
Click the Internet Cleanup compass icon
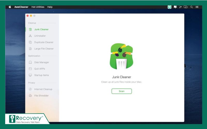30,89
